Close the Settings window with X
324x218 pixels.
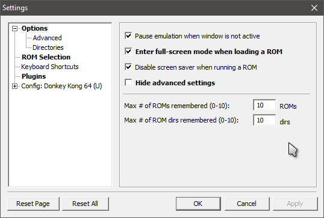(314, 8)
